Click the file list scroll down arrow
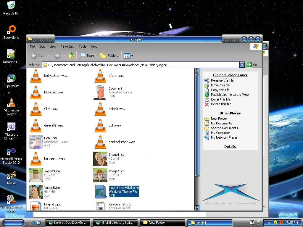 pos(197,208)
